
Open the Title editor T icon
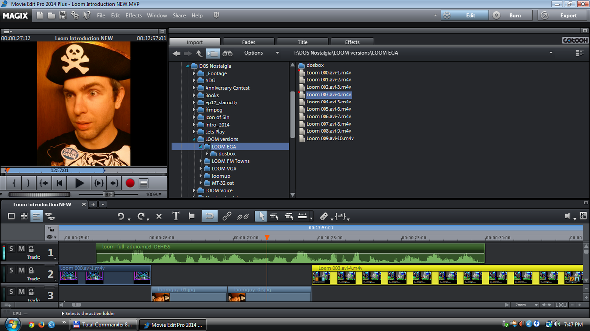[x=176, y=216]
